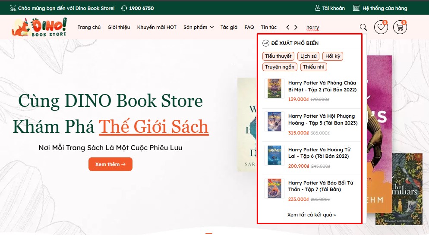429x235 pixels.
Task: Open Harry Potter Và Phòng Chứa Bí Mật title
Action: tap(322, 86)
